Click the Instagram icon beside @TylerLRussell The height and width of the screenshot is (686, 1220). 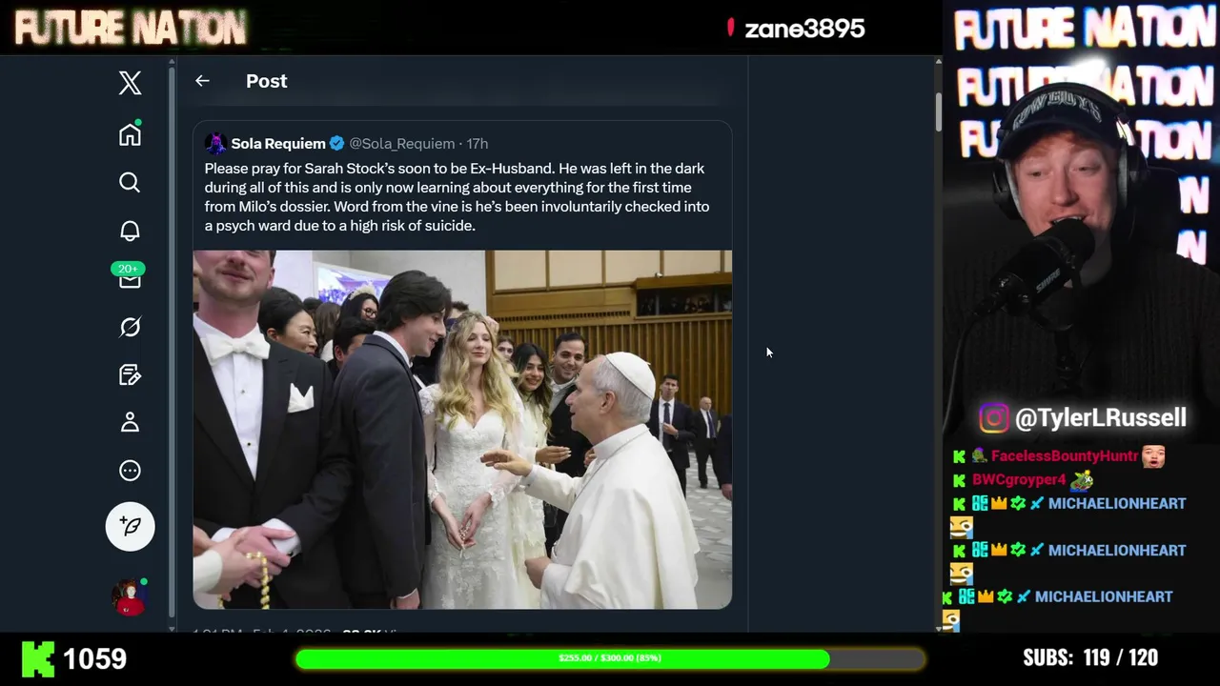pos(993,418)
